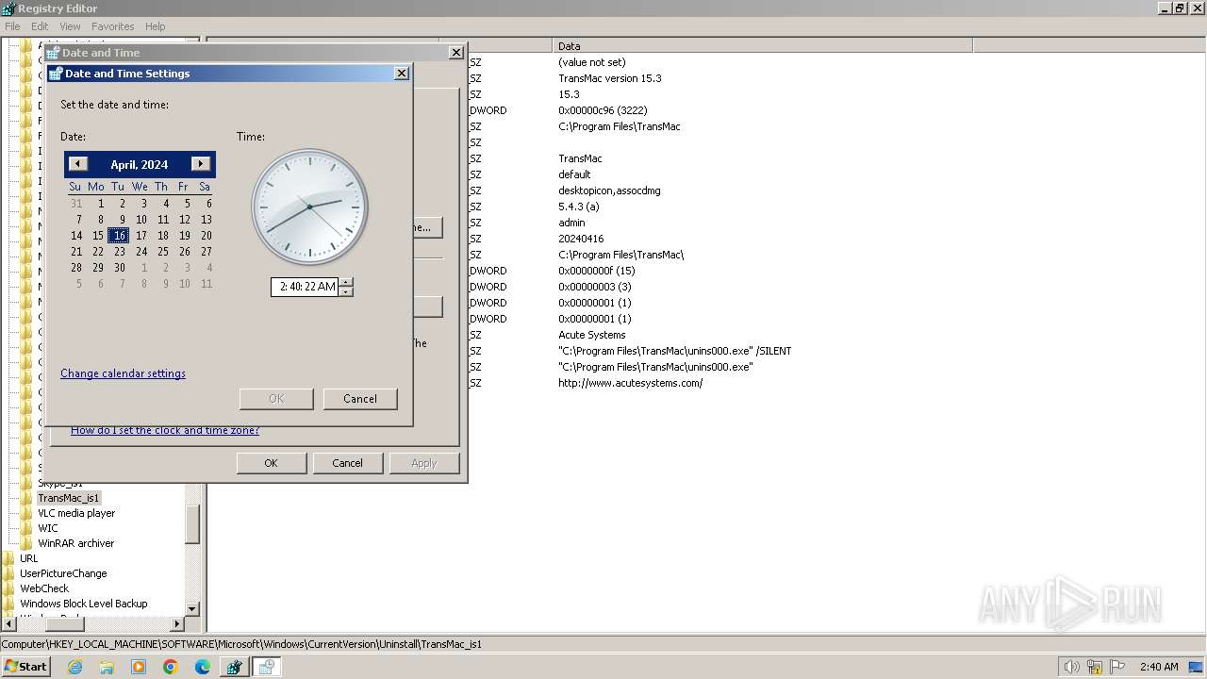The image size is (1207, 679).
Task: Open the Edit menu
Action: coord(40,26)
